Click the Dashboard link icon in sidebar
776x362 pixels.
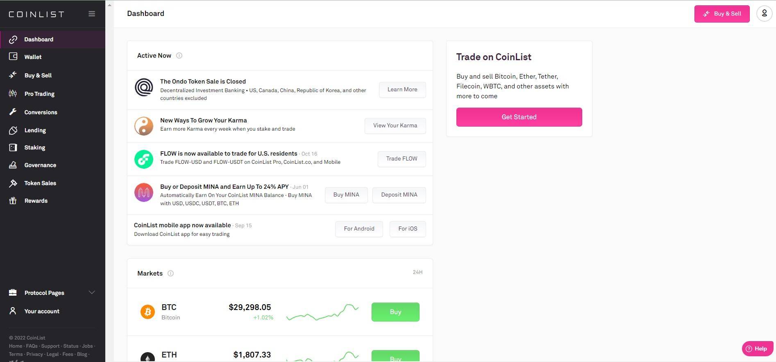pos(13,39)
